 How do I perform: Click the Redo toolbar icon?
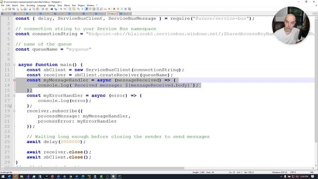pos(46,9)
